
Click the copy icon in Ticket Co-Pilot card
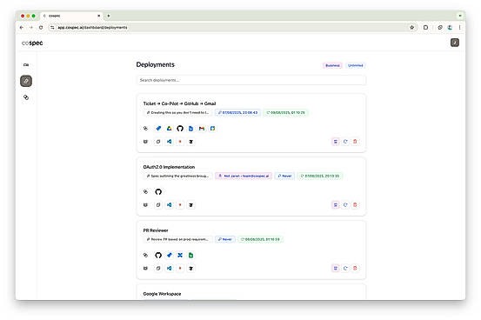click(158, 142)
